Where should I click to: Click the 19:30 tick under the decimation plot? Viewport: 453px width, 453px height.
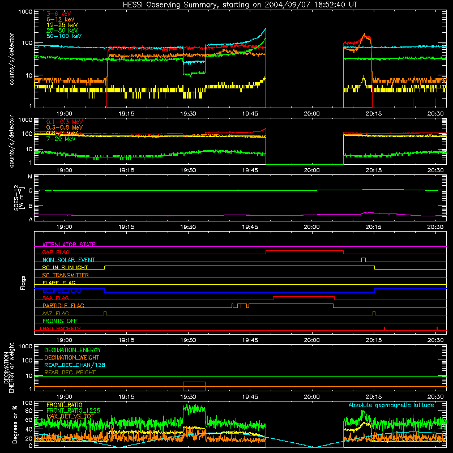click(x=188, y=397)
